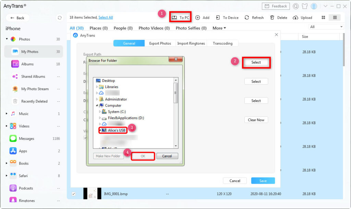Show the Photo Selfies (0) tab
This screenshot has height=209, width=351.
pyautogui.click(x=191, y=28)
